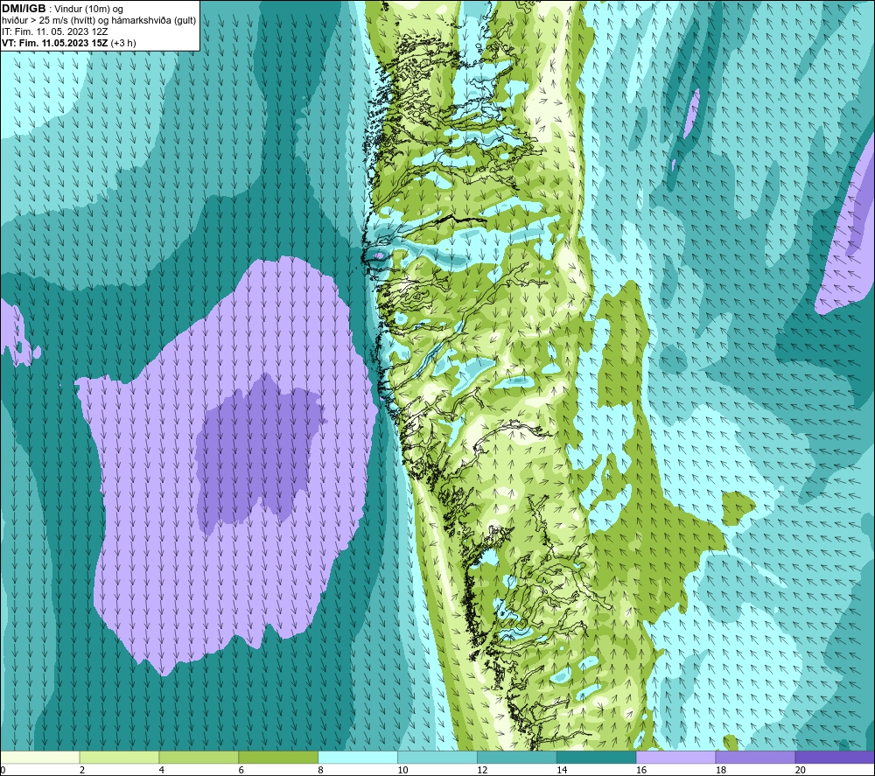This screenshot has height=776, width=875.
Task: Click the 8–10 m/s pale cyan legend swatch
Action: tap(358, 757)
